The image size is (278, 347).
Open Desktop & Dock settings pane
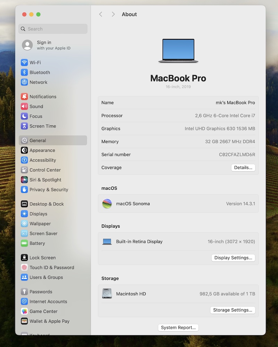pyautogui.click(x=47, y=204)
